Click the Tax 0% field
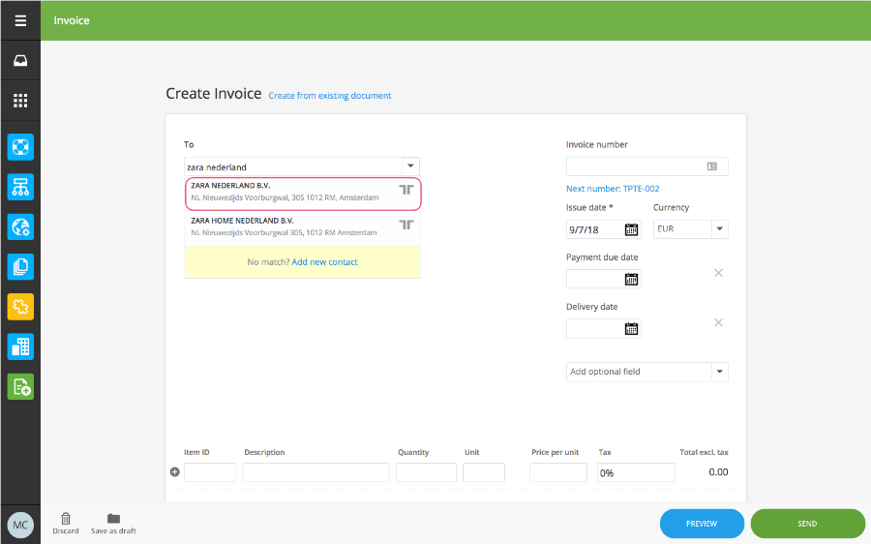The width and height of the screenshot is (871, 544). [636, 472]
